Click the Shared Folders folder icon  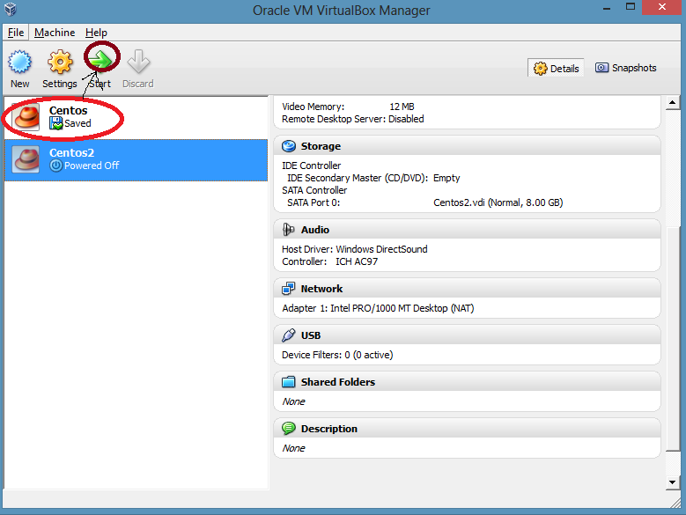click(289, 382)
